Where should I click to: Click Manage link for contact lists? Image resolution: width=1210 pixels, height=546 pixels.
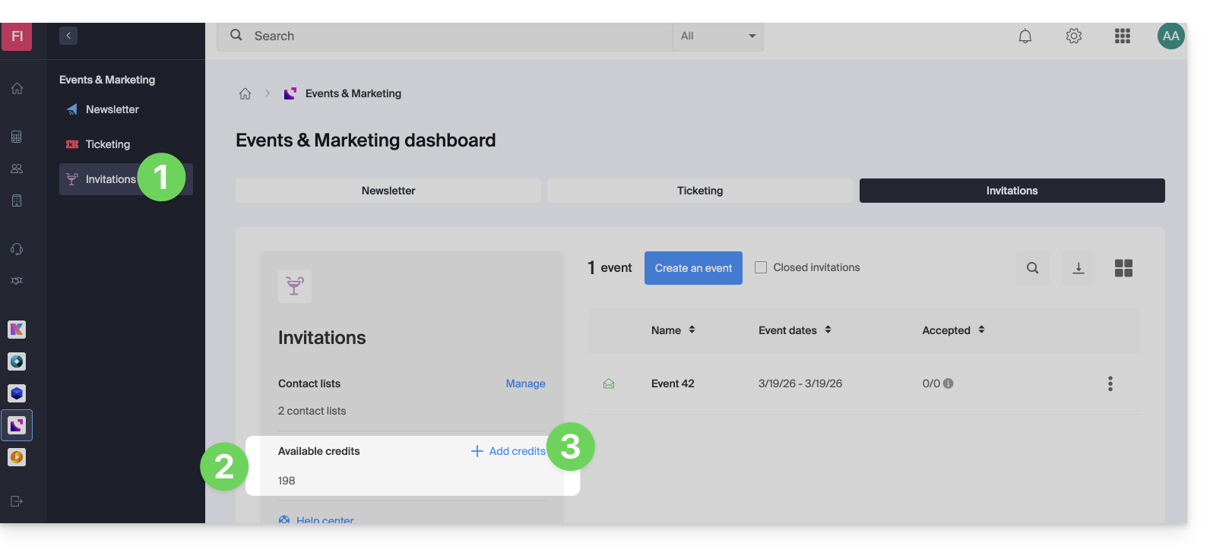pyautogui.click(x=525, y=383)
